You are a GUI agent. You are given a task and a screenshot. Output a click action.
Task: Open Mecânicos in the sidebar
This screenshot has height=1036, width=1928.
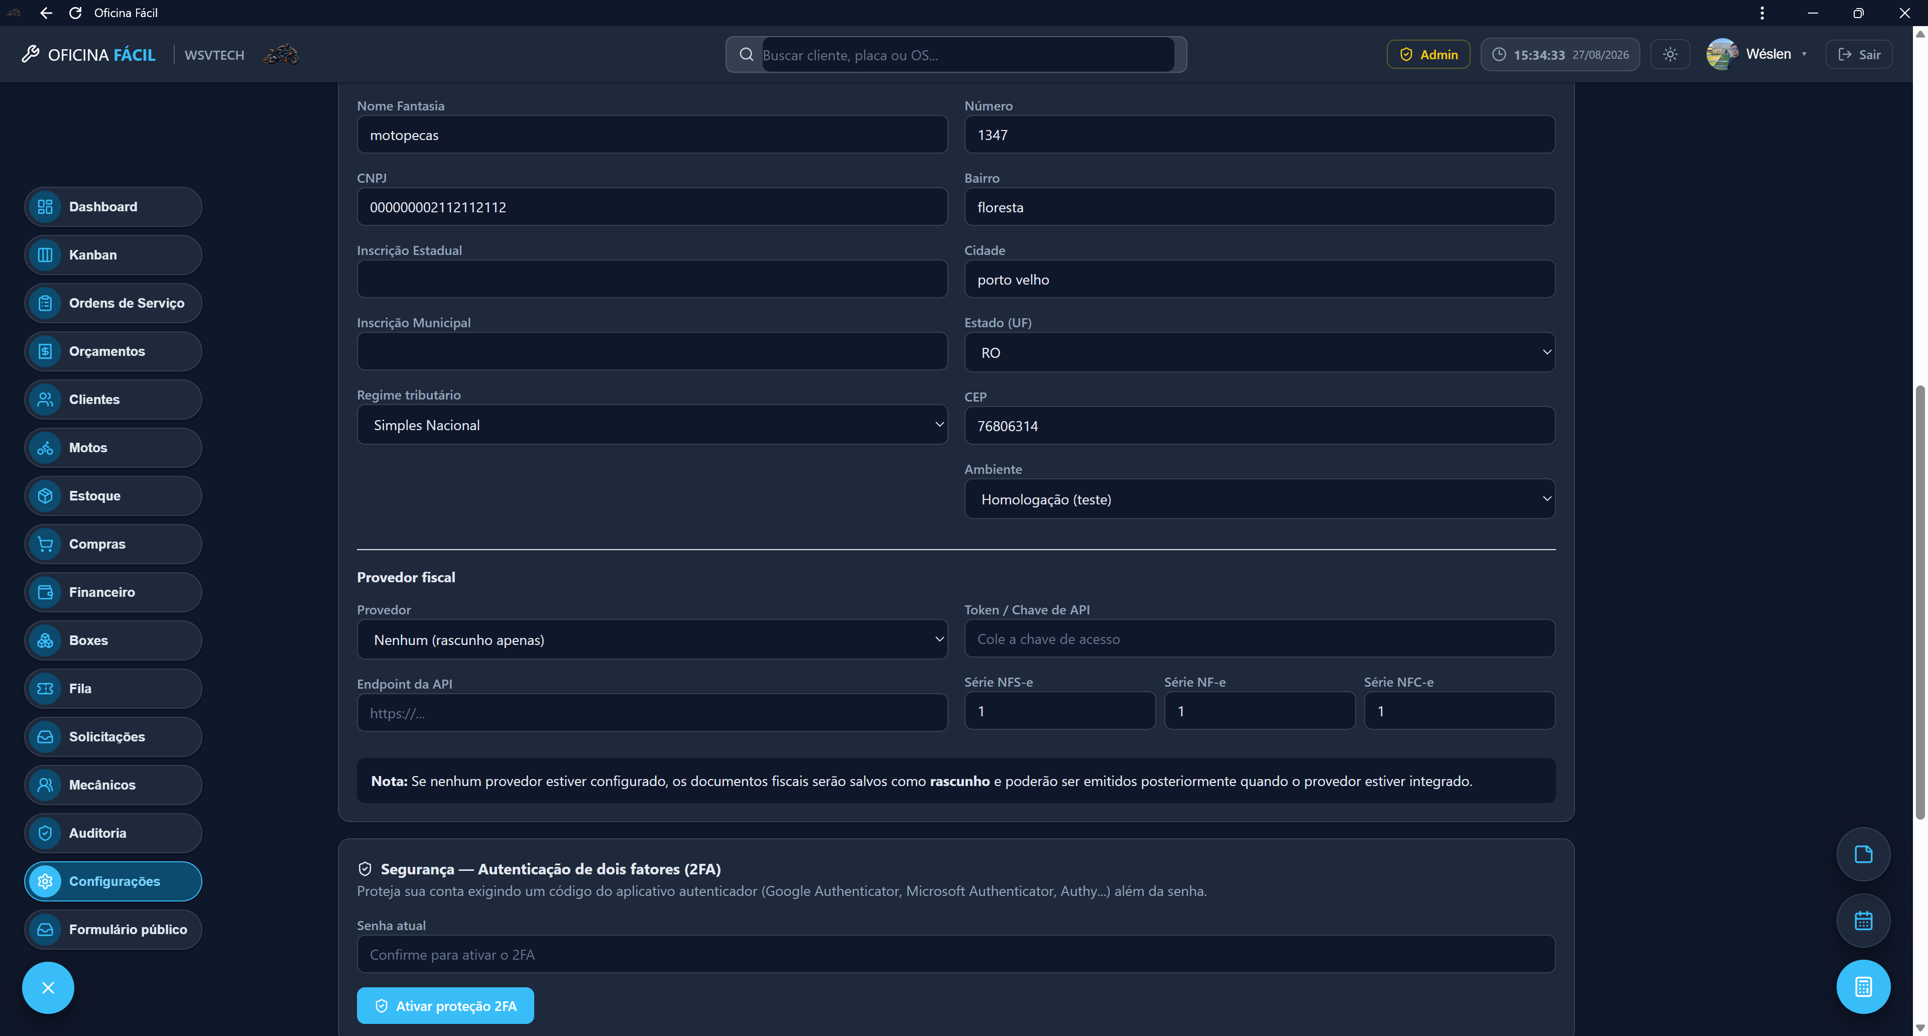[x=113, y=785]
